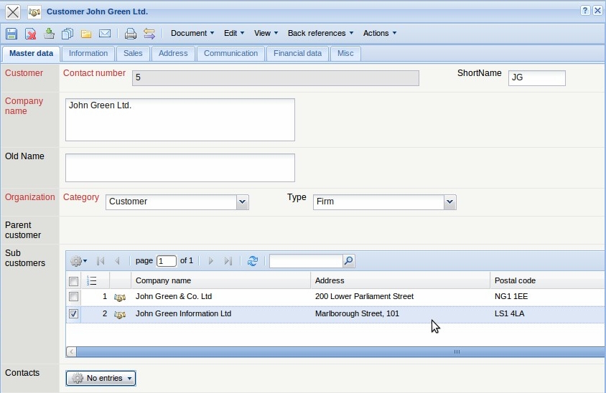This screenshot has width=606, height=393.
Task: Click the delete record icon with red X
Action: tap(31, 34)
